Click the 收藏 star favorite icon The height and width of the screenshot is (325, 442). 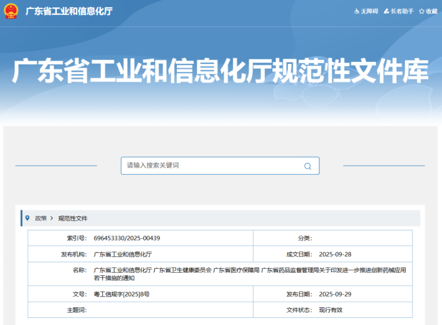pyautogui.click(x=421, y=11)
